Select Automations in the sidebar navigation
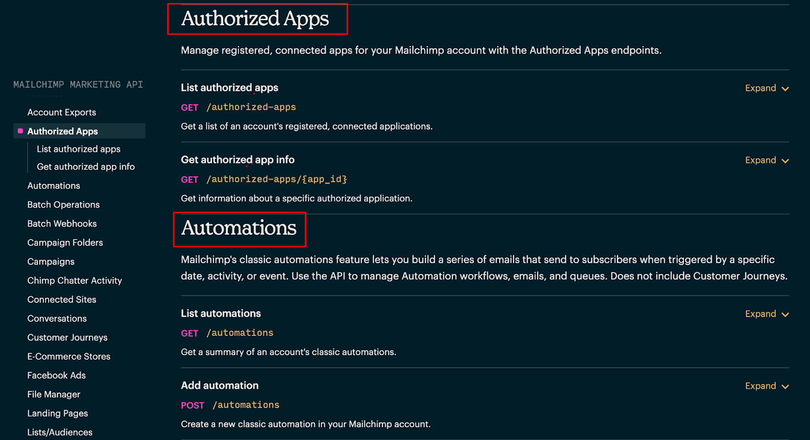810x440 pixels. (x=54, y=186)
